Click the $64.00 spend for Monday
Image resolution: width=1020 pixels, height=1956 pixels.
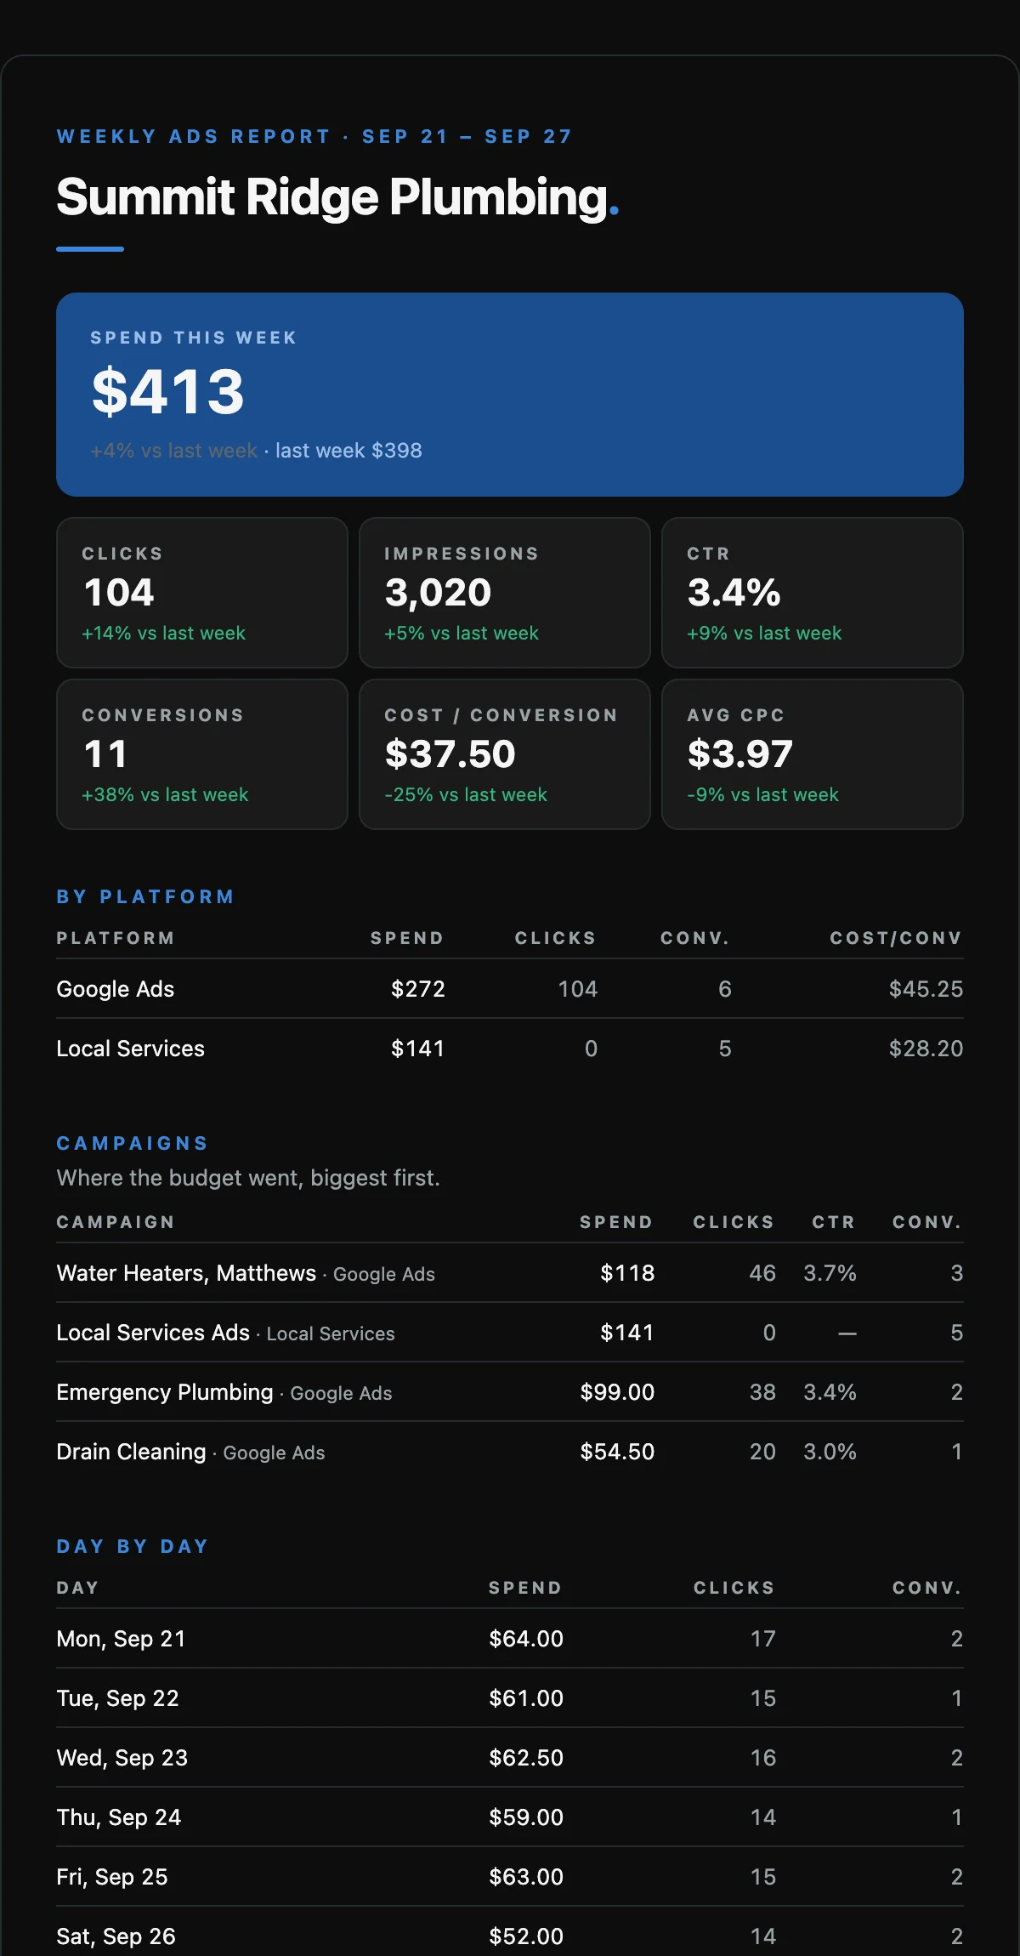click(x=526, y=1639)
